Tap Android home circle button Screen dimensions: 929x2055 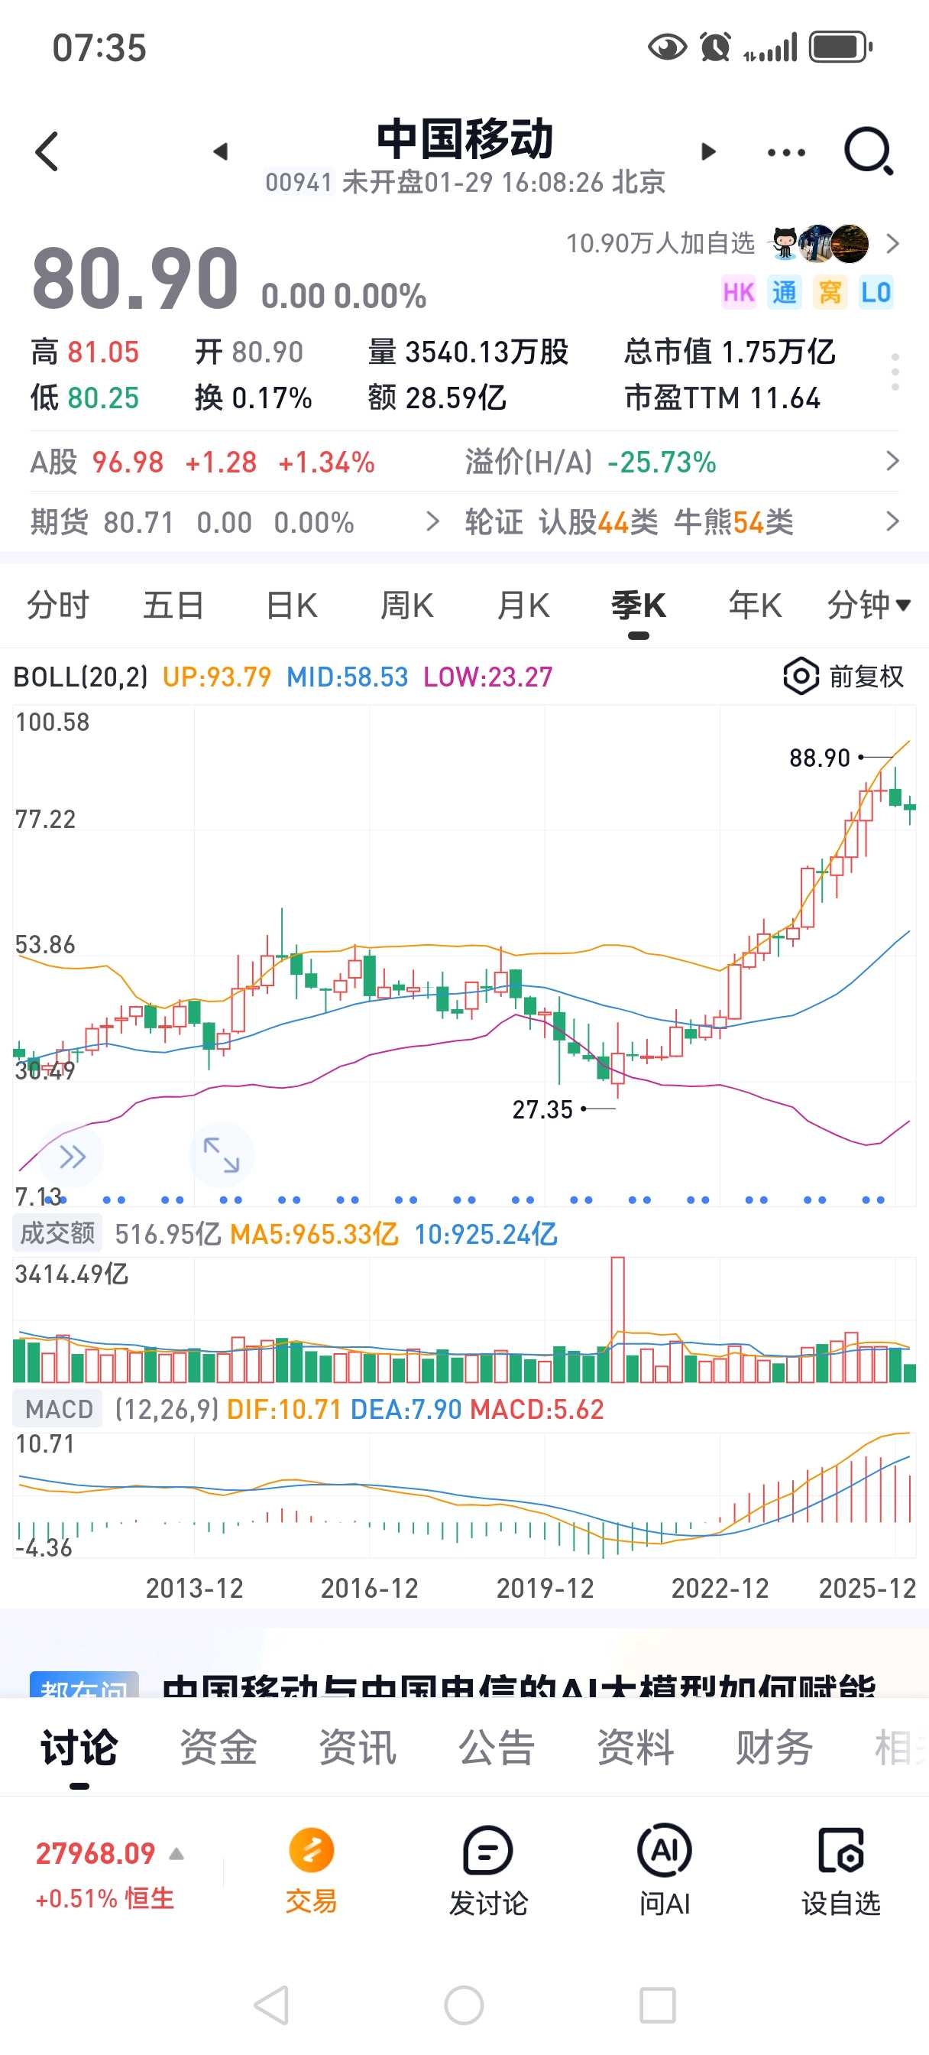464,2005
